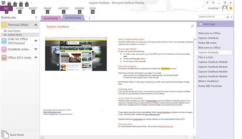Screen dimensions: 242x139
Task: Open the search scope dropdown arrow
Action: pos(231,17)
